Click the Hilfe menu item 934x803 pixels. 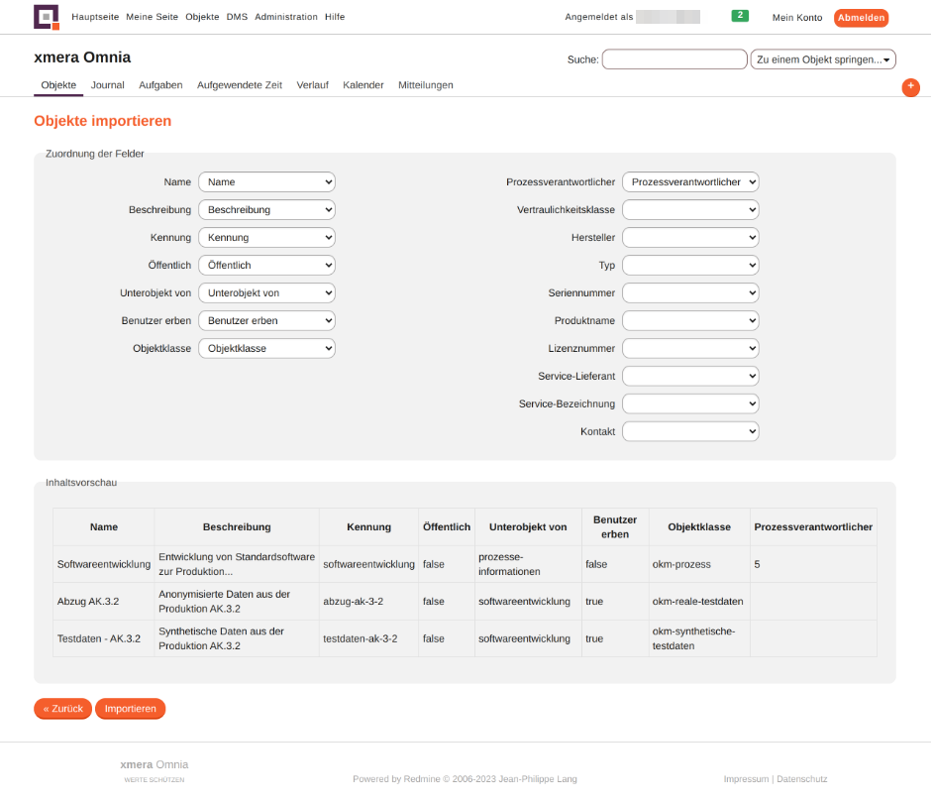coord(335,18)
